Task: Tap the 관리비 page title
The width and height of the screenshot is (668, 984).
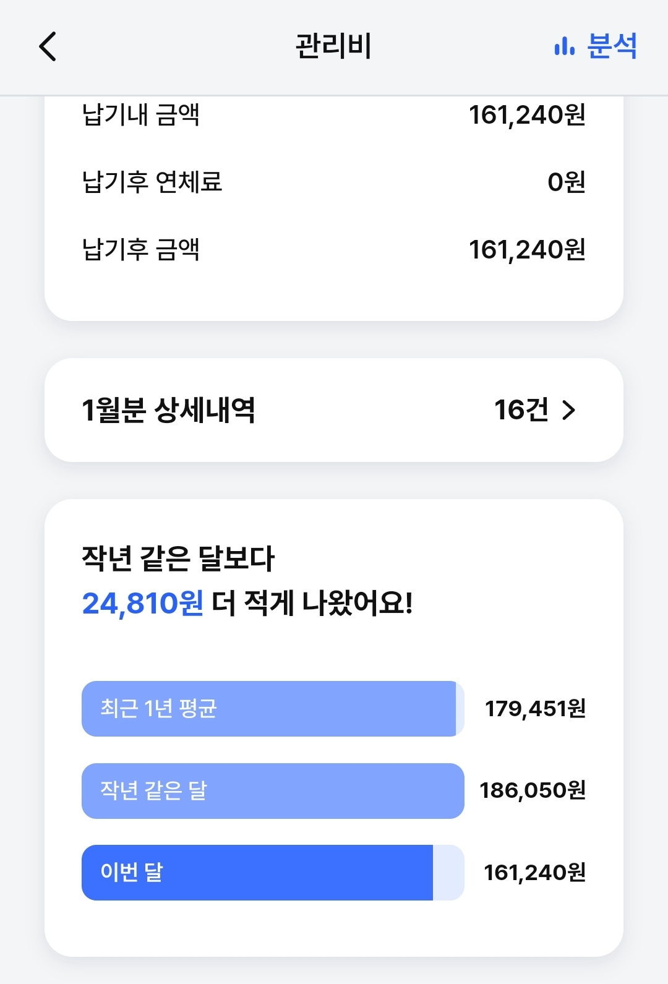Action: [x=333, y=46]
